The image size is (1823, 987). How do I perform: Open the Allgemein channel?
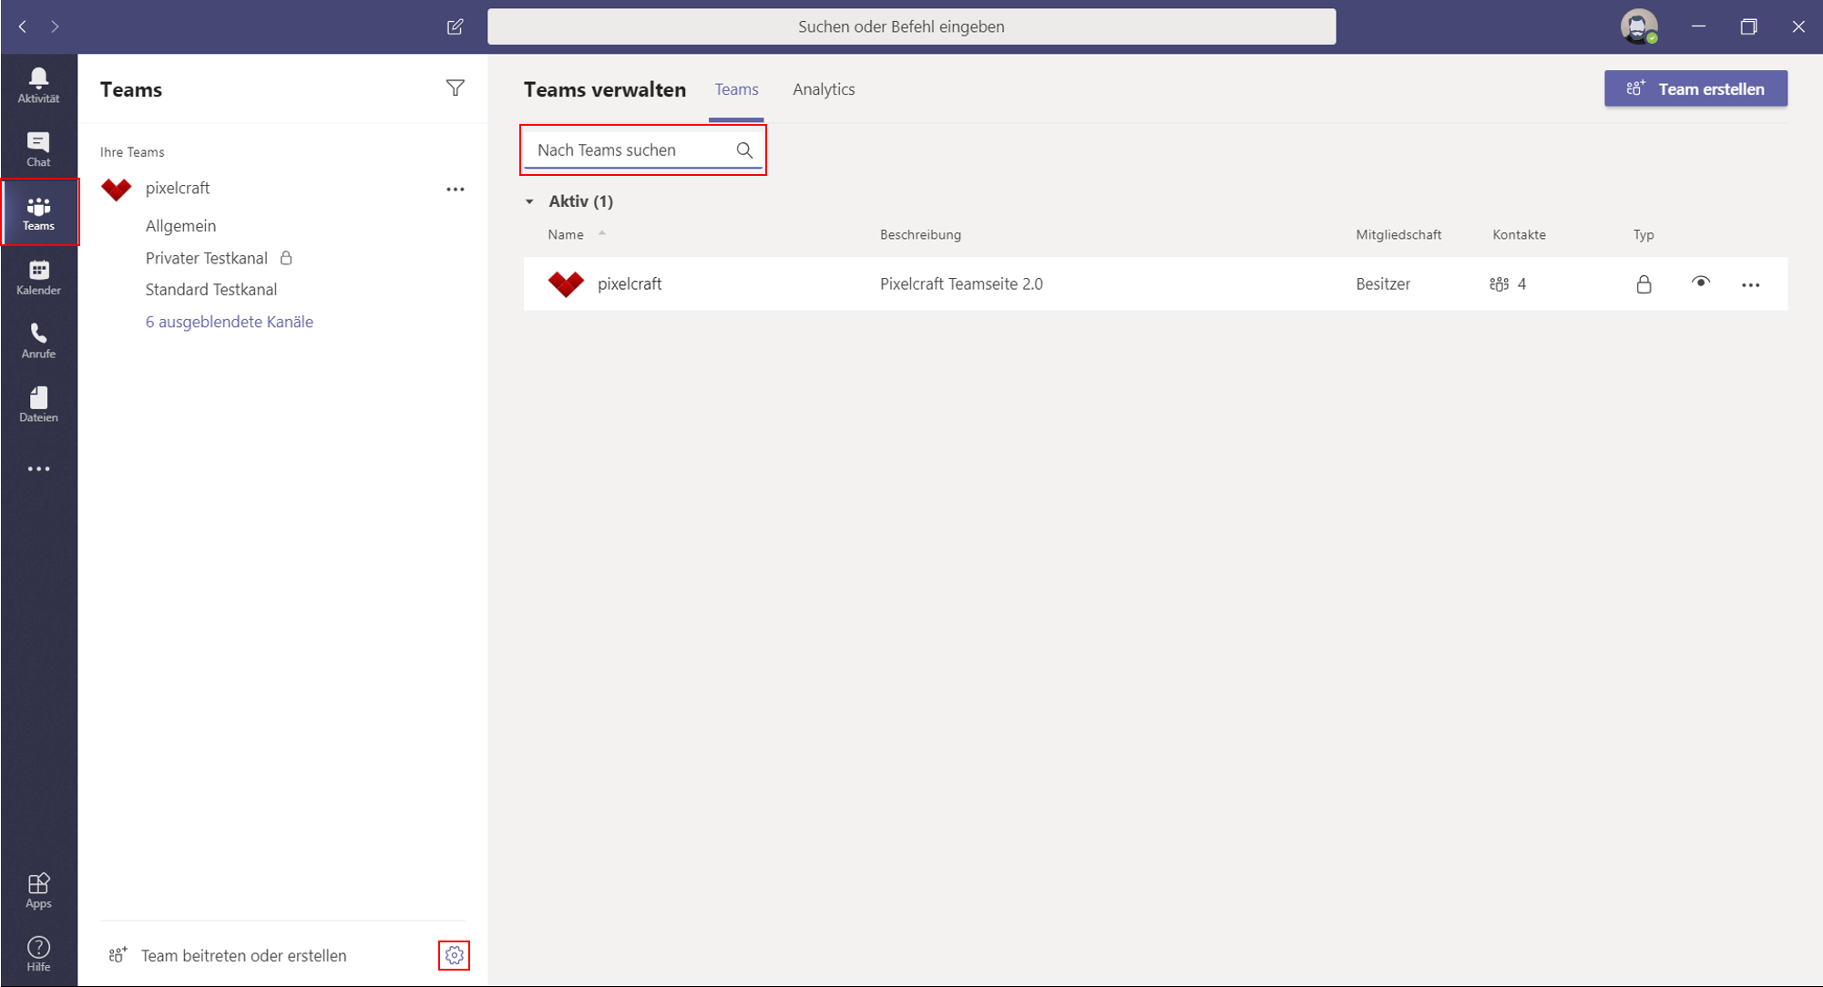(x=181, y=226)
